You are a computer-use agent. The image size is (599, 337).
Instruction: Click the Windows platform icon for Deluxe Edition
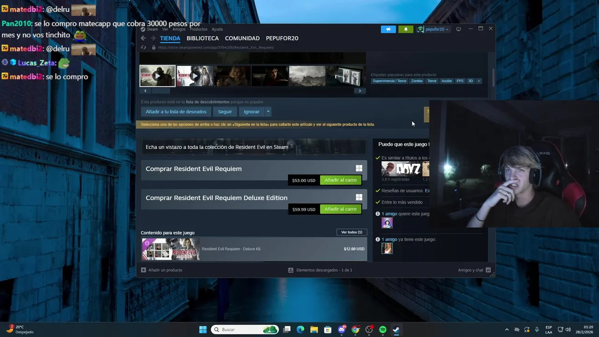[359, 198]
